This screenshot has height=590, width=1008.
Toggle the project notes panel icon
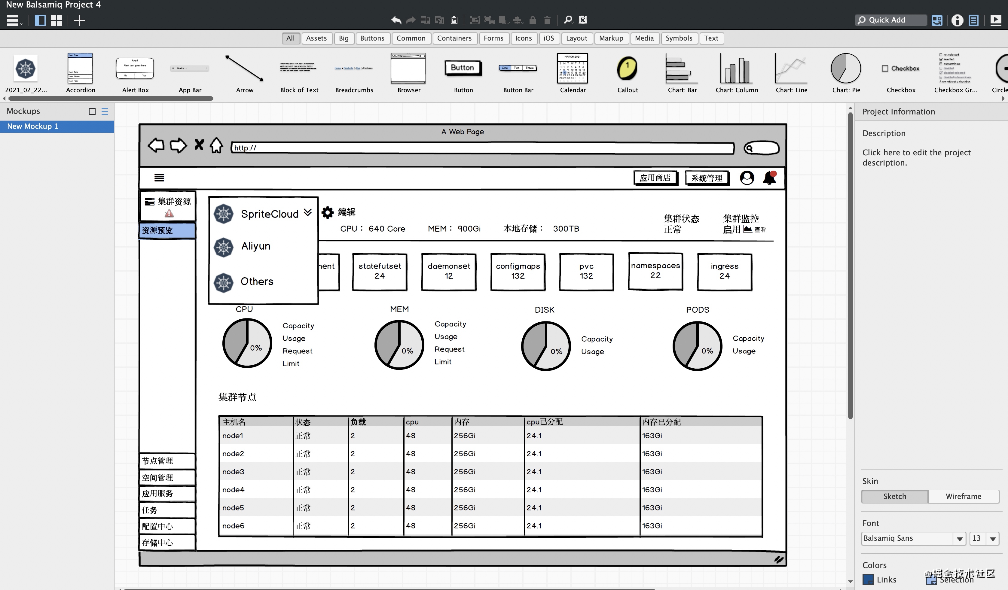click(974, 20)
